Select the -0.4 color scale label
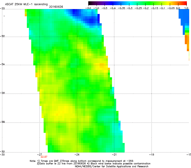Image resolution: width=191 pixels, height=168 pixels. (113, 8)
